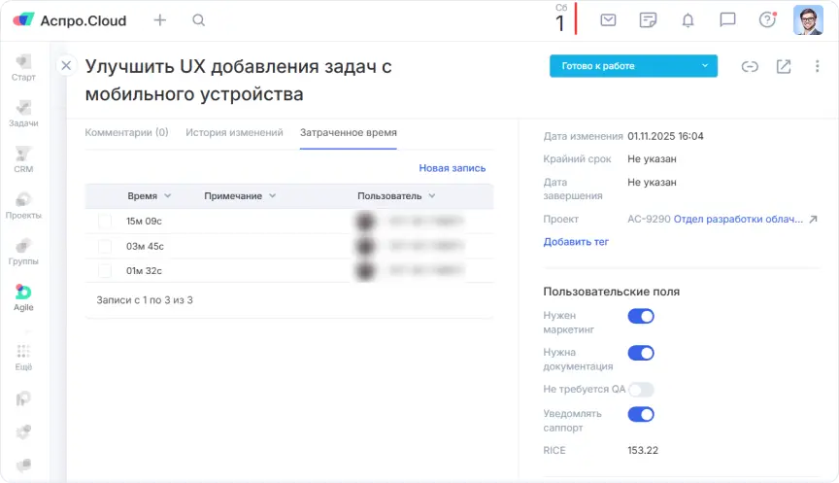Open the search magnifier icon
The height and width of the screenshot is (483, 839).
(198, 20)
